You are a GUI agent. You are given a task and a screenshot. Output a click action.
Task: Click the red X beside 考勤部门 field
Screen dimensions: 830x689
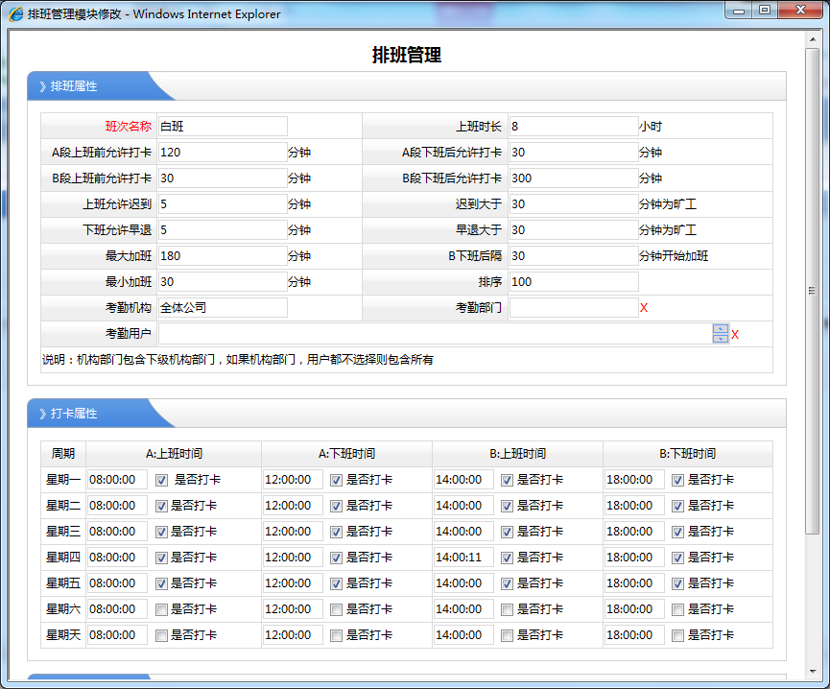pyautogui.click(x=644, y=308)
